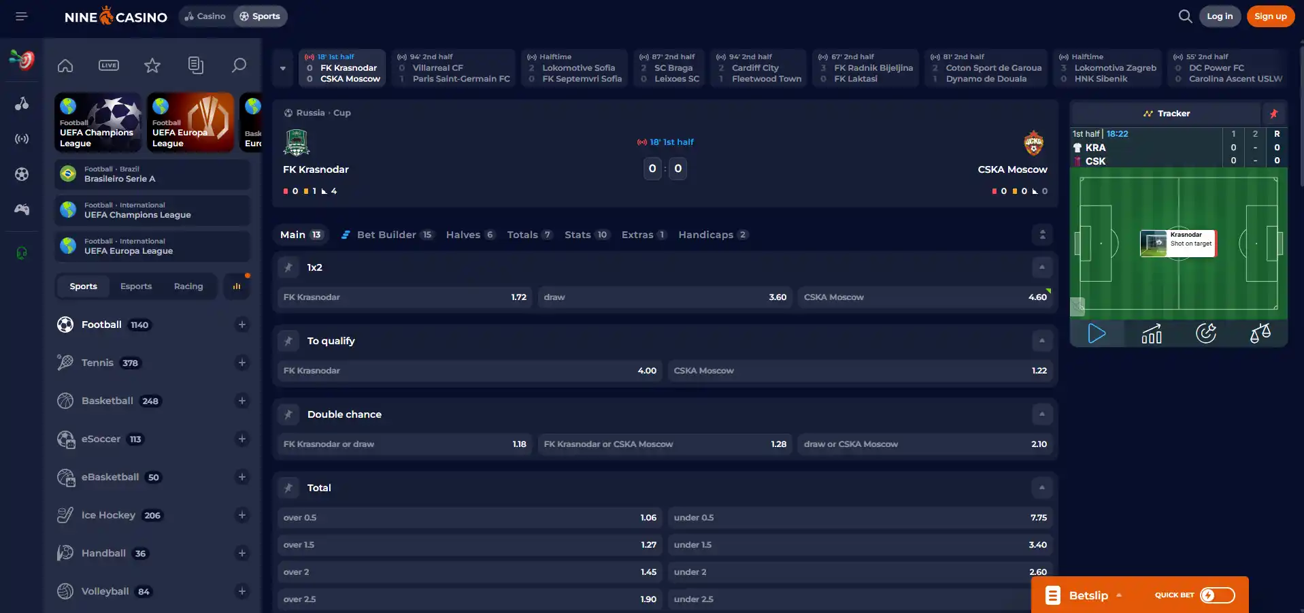1304x613 pixels.
Task: Expand the Football sport list
Action: click(x=242, y=325)
